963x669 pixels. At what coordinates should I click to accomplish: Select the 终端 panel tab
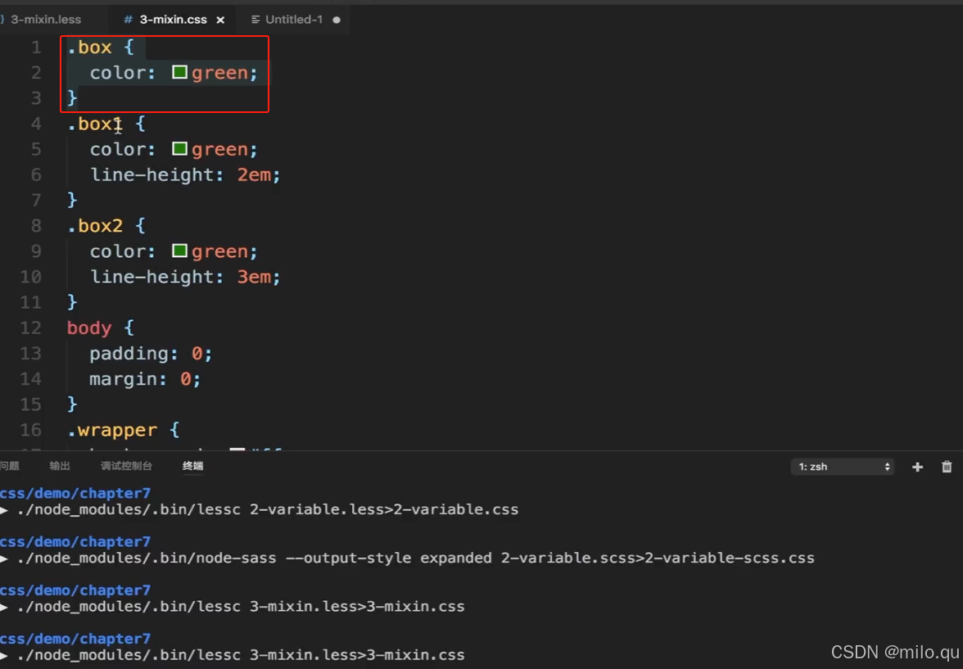point(193,466)
